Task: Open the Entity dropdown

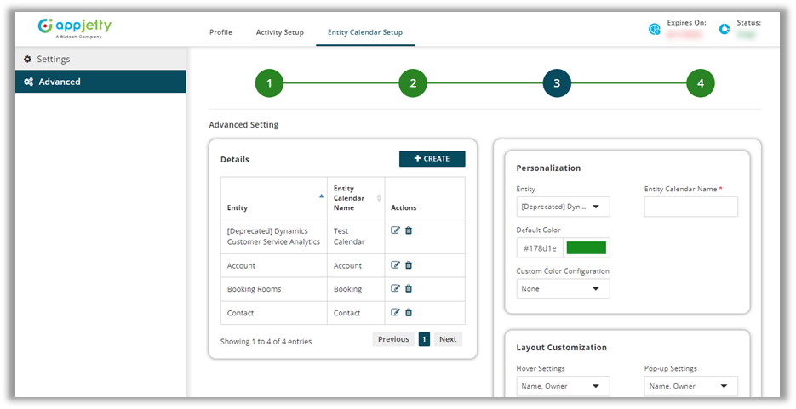Action: pos(563,207)
